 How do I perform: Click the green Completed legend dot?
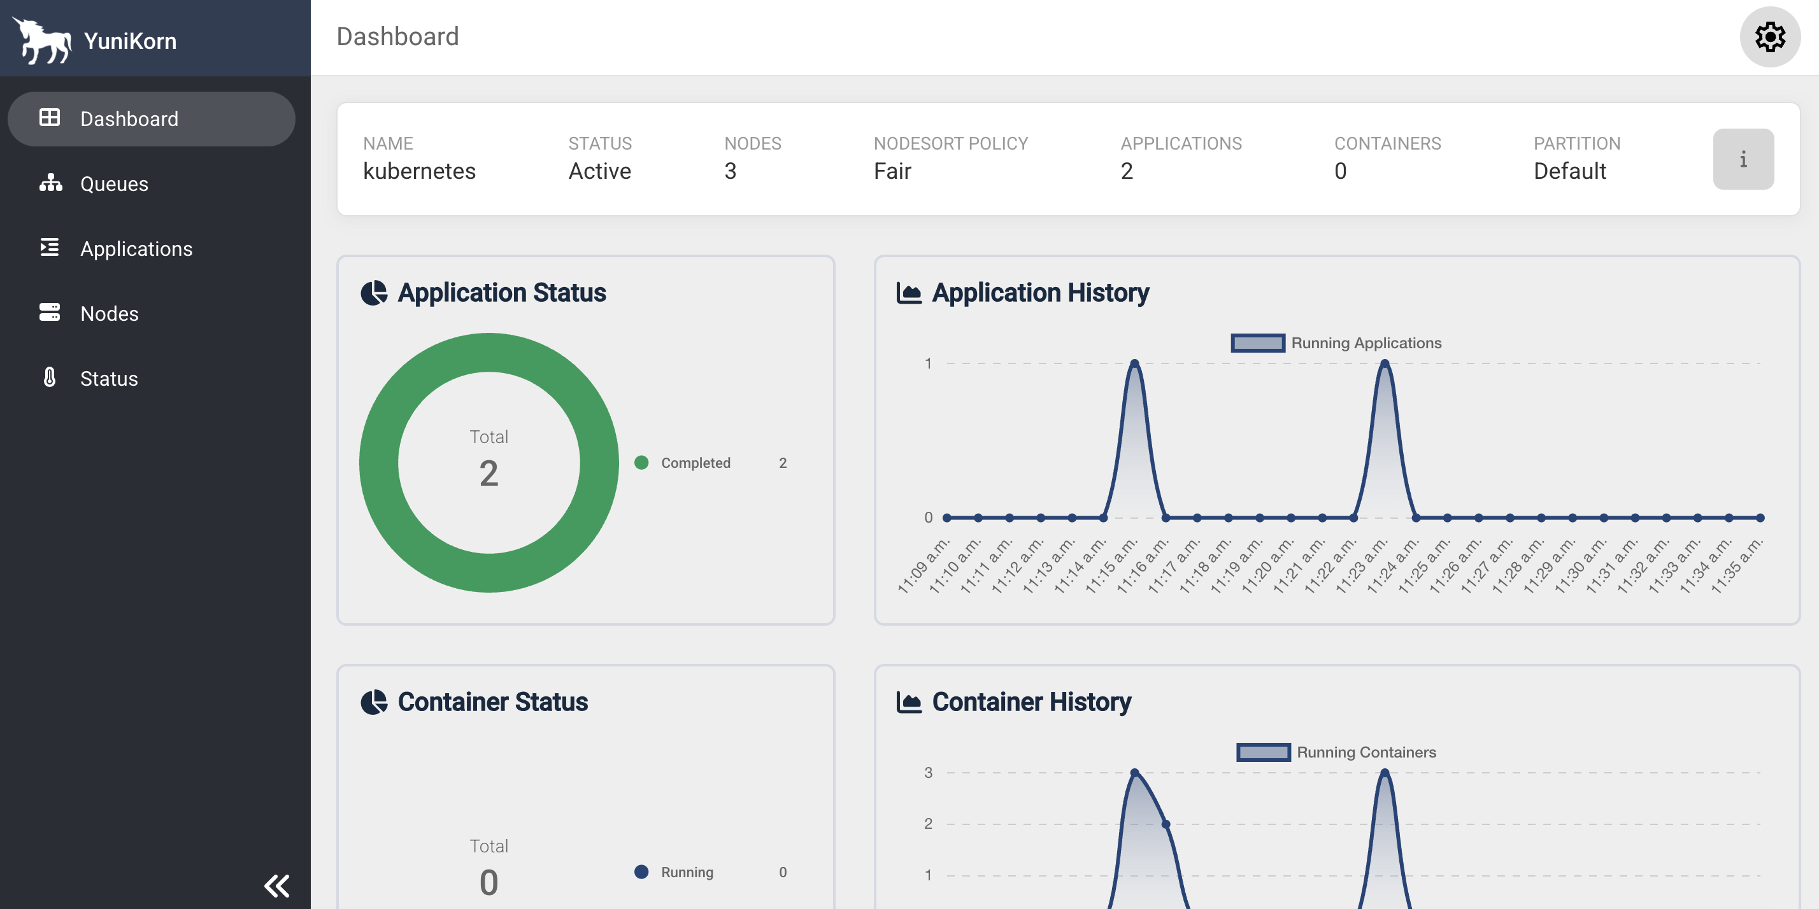(641, 462)
